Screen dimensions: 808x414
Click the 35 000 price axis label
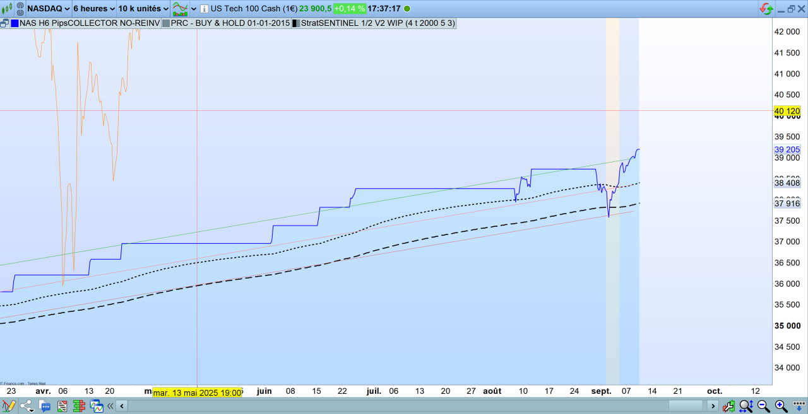787,325
